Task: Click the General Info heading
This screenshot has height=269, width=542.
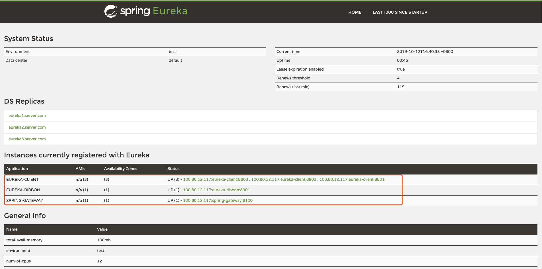Action: [x=25, y=216]
